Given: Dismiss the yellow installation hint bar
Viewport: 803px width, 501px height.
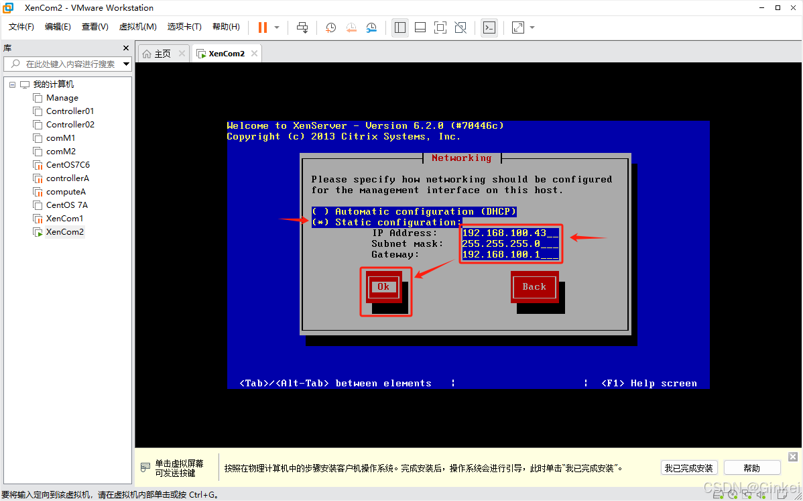Looking at the screenshot, I should click(793, 457).
